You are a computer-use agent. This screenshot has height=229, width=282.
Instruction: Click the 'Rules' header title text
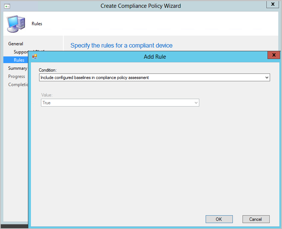coord(37,24)
